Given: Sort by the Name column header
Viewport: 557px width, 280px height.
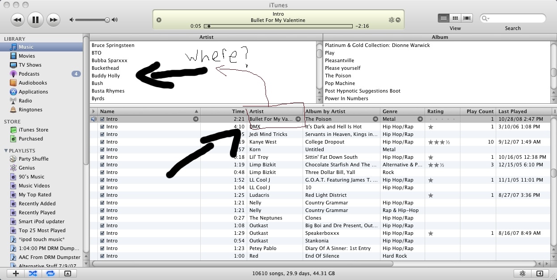Looking at the screenshot, I should pos(149,111).
